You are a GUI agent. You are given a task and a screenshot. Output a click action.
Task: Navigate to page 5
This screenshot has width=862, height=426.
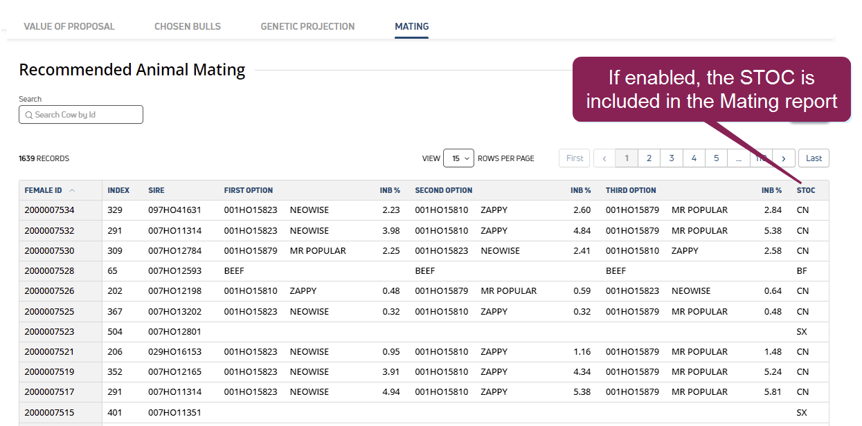pyautogui.click(x=716, y=158)
